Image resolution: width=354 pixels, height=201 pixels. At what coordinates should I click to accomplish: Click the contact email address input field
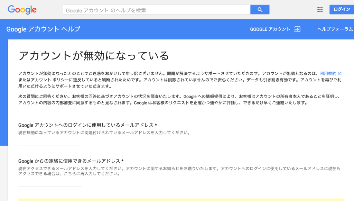pyautogui.click(x=50, y=182)
